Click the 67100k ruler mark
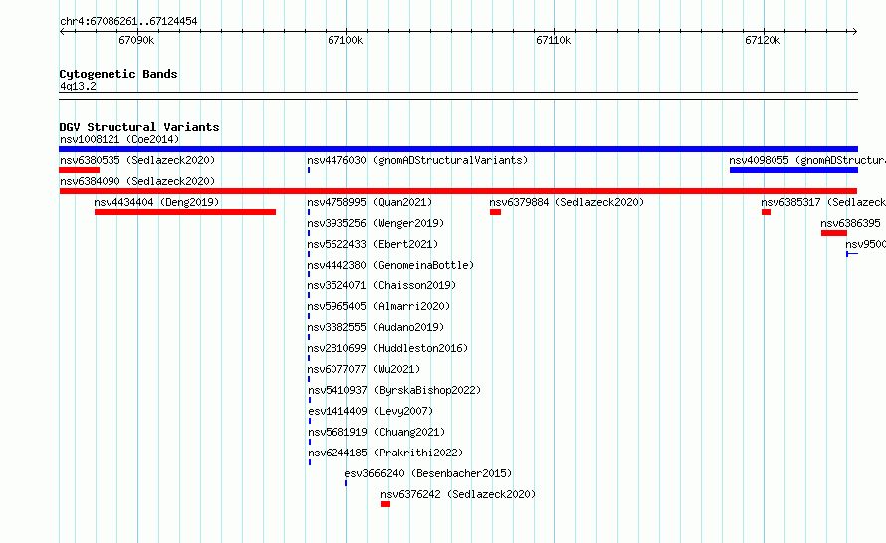886x543 pixels. point(345,40)
